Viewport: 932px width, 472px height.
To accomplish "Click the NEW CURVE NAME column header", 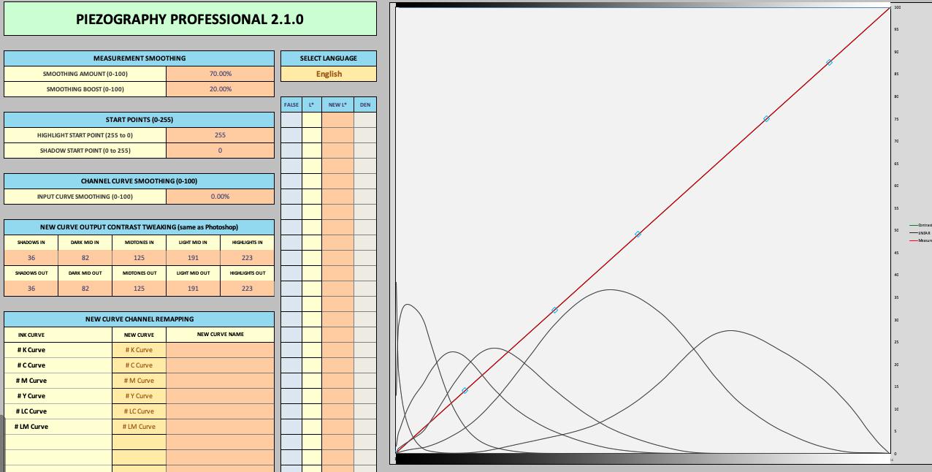I will (x=221, y=335).
